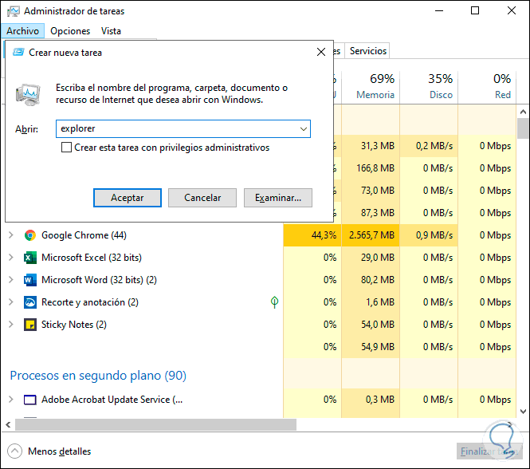Click the green leaf suspended-status icon
The height and width of the screenshot is (469, 530).
274,301
